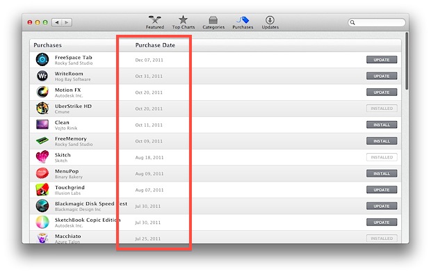Open Macchiato app icon
431x274 pixels.
click(x=42, y=238)
